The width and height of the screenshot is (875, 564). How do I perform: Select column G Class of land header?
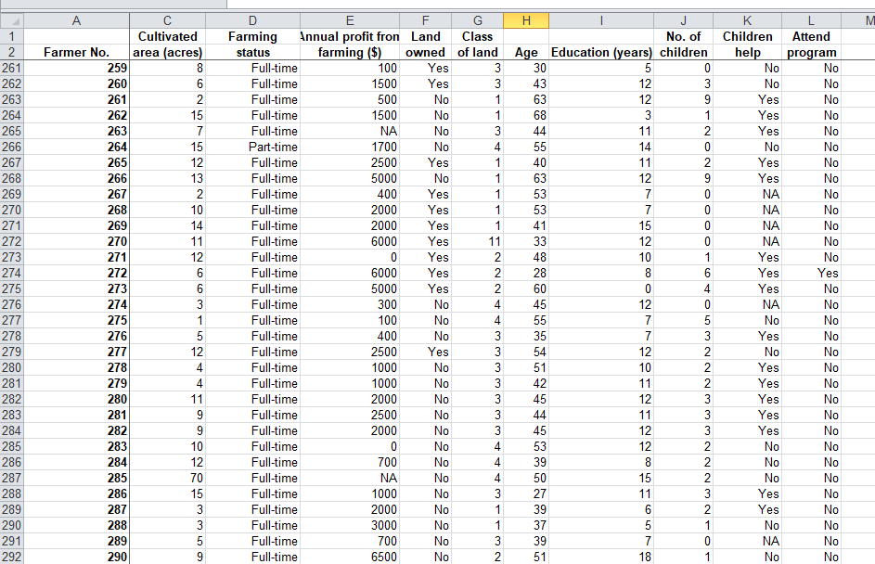coord(477,19)
